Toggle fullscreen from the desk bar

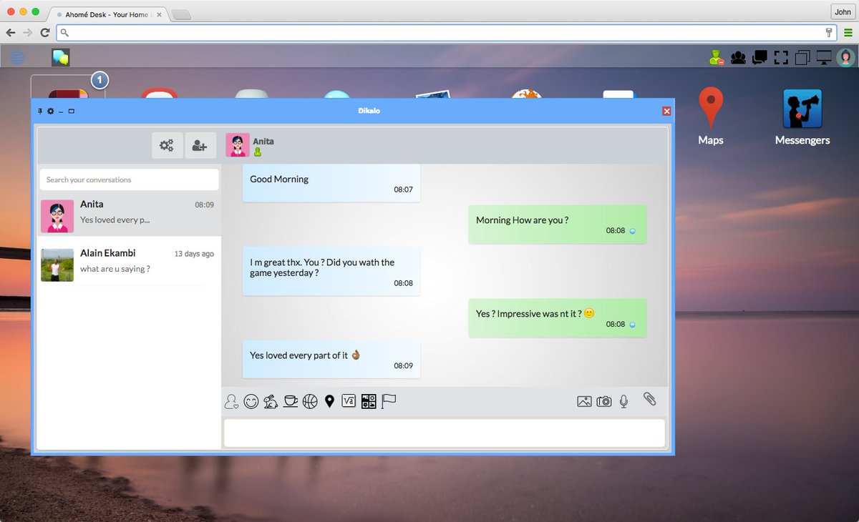click(x=781, y=57)
